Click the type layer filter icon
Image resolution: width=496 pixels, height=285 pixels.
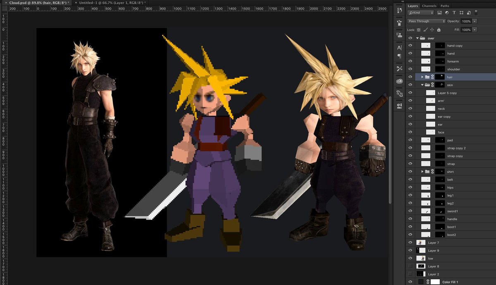pyautogui.click(x=454, y=13)
